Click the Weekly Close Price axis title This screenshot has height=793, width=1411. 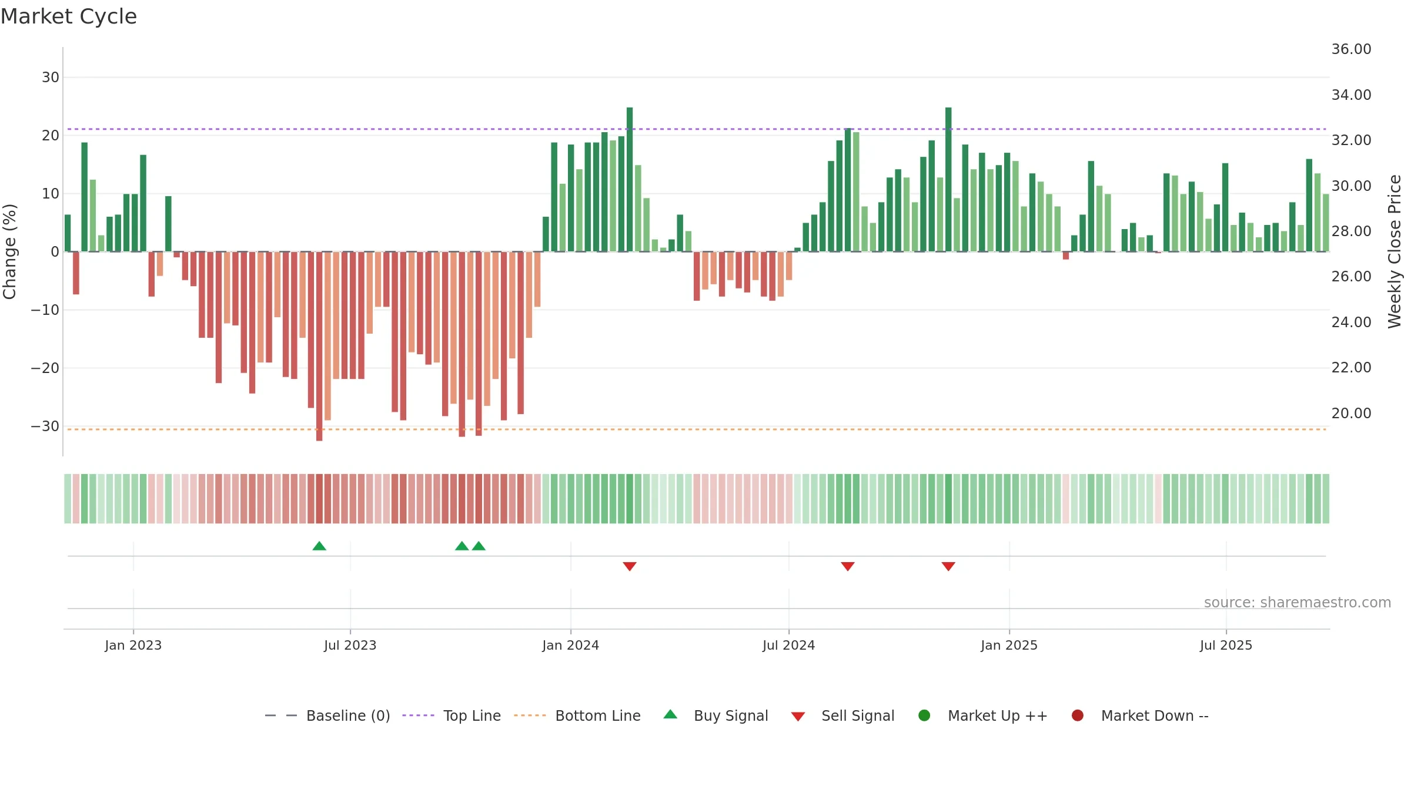(1395, 251)
